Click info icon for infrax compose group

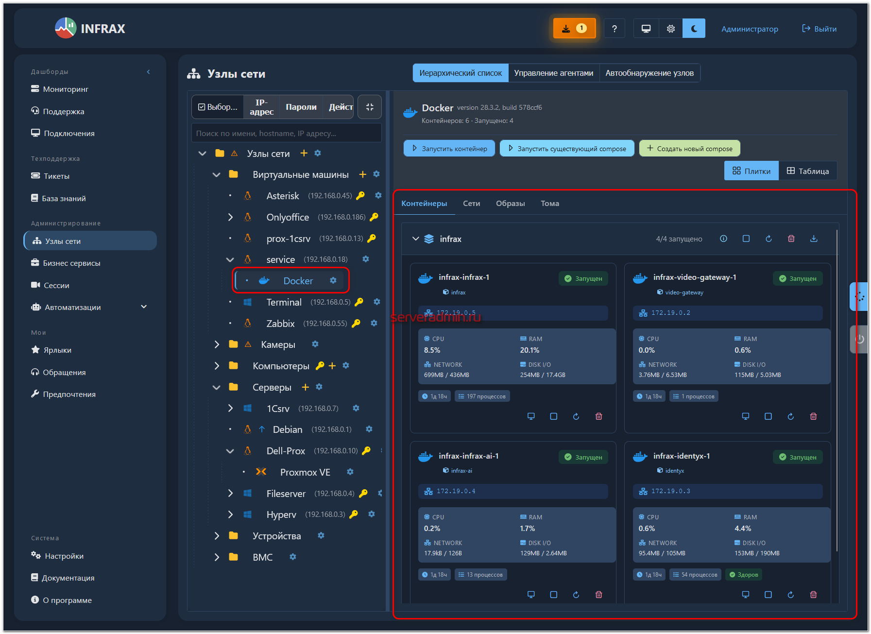(723, 239)
